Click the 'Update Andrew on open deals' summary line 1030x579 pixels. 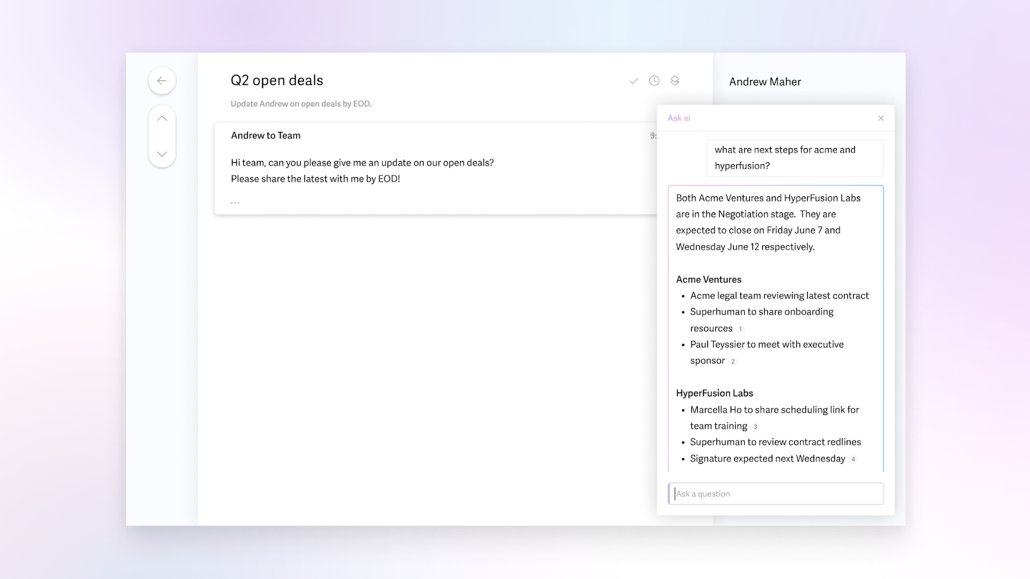[301, 104]
